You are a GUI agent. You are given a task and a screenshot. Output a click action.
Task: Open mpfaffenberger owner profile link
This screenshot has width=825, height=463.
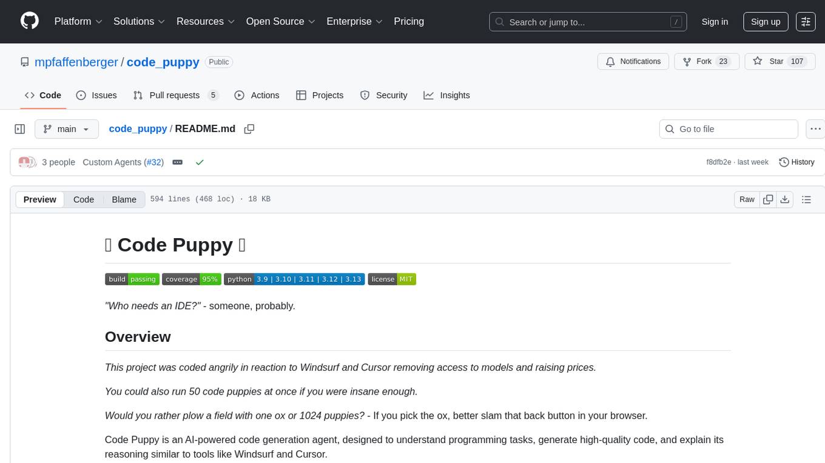point(76,62)
